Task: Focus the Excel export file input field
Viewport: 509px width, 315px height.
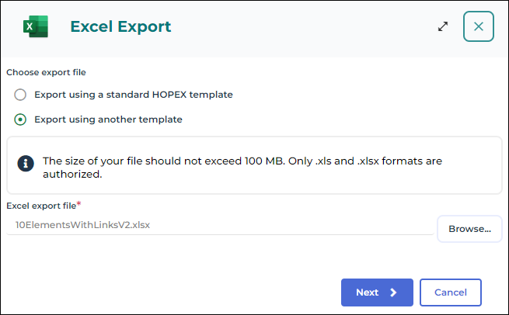Action: click(x=219, y=225)
